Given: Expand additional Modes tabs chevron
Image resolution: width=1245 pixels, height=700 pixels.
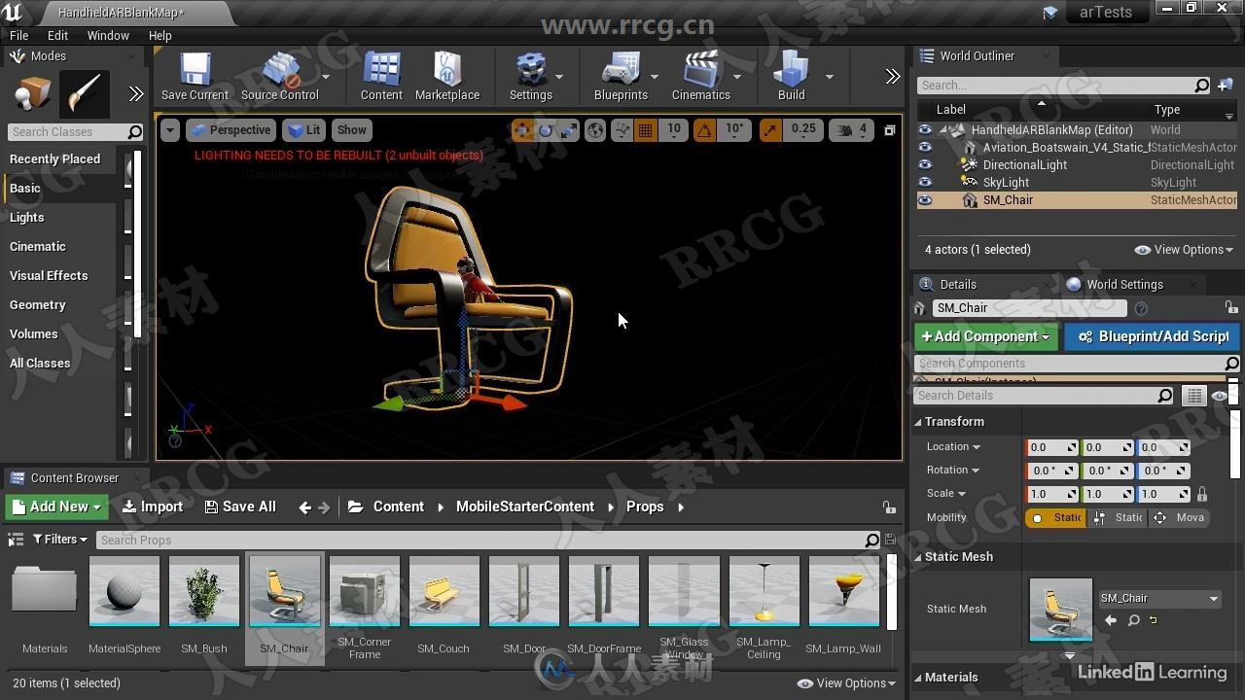Looking at the screenshot, I should click(136, 94).
